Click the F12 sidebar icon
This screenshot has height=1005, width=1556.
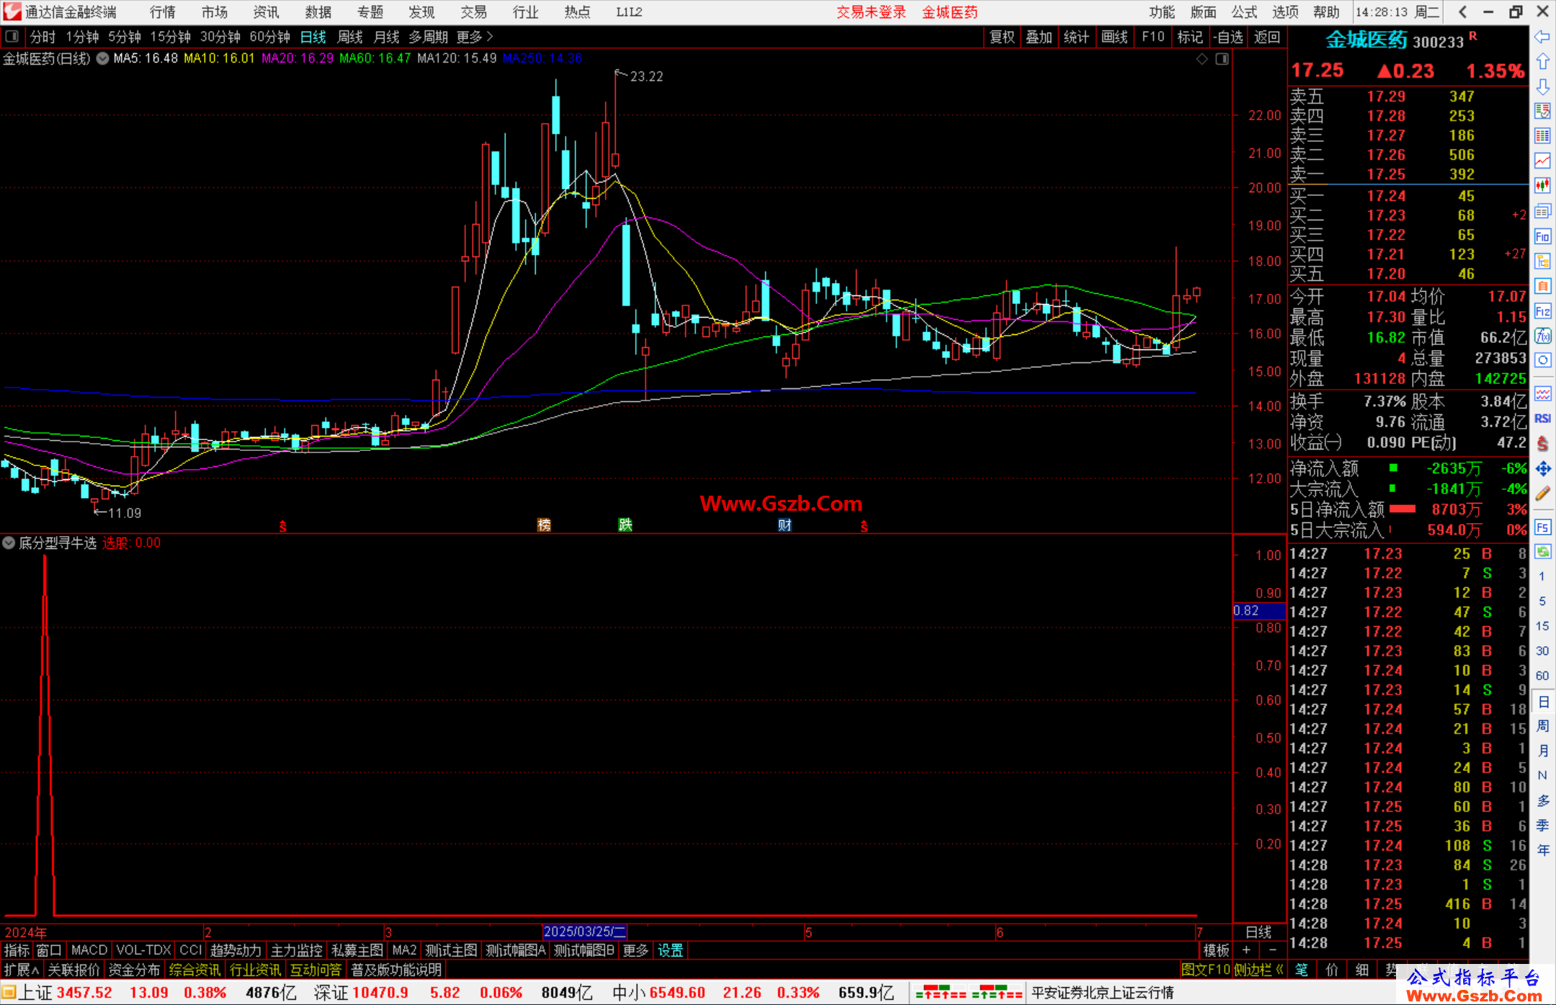point(1542,311)
